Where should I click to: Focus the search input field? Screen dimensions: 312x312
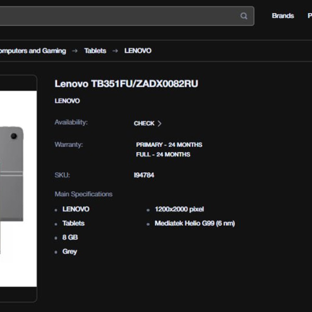click(x=127, y=16)
